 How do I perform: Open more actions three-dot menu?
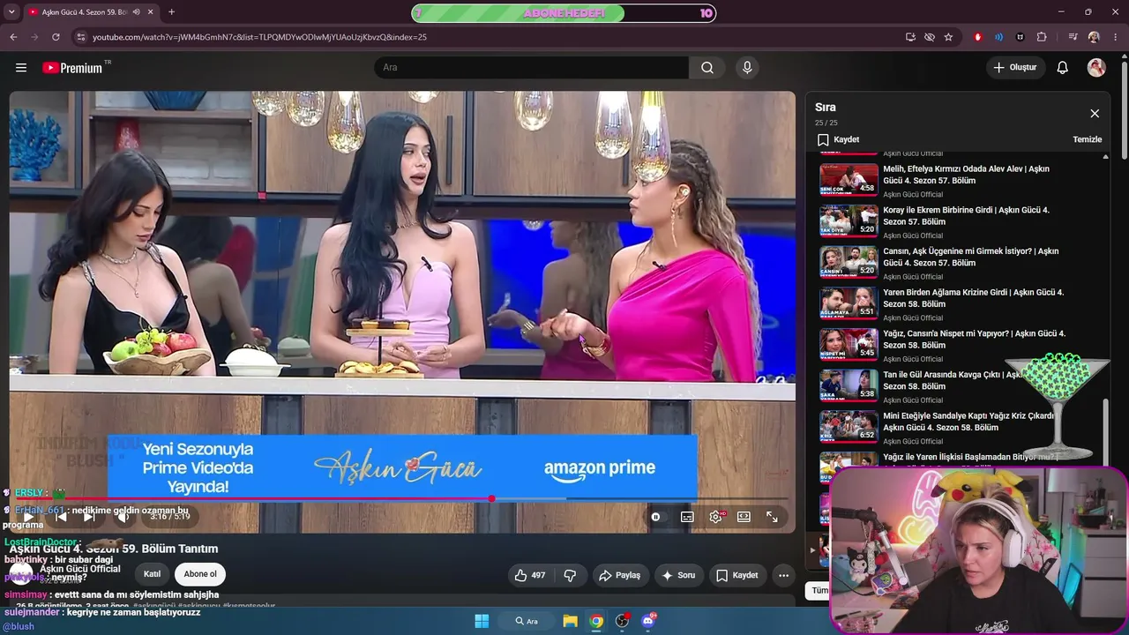783,575
